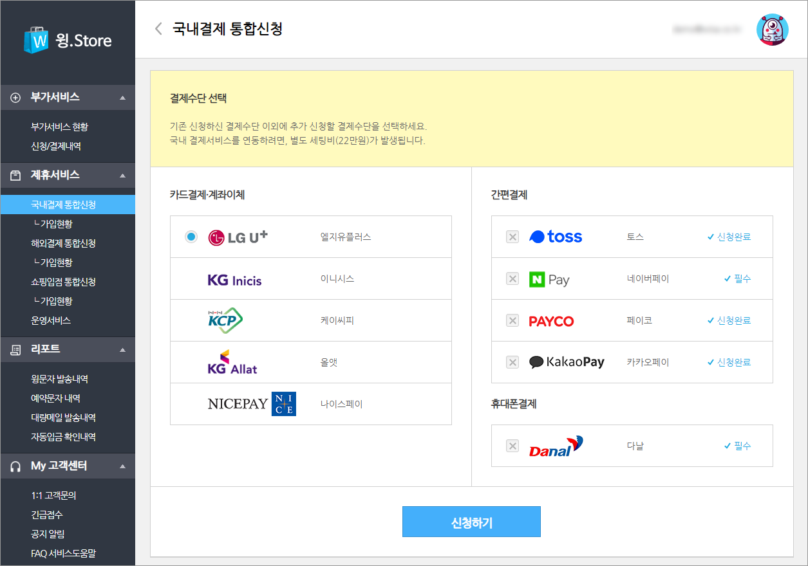Collapse the 부가서비스 section arrow
This screenshot has width=808, height=566.
pos(122,98)
